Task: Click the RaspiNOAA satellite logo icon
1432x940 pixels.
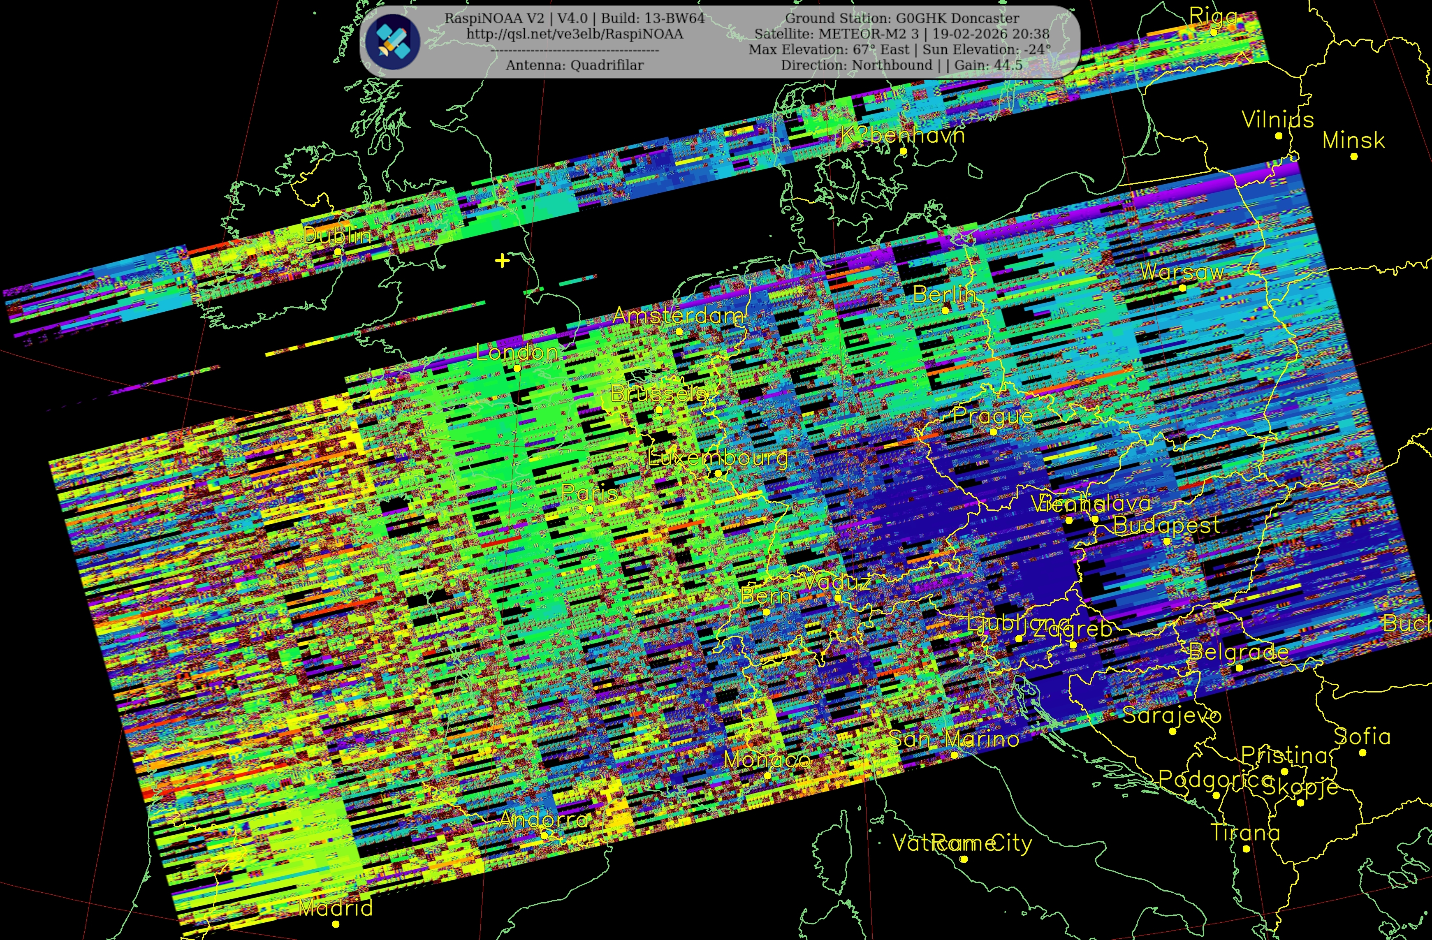Action: 394,42
